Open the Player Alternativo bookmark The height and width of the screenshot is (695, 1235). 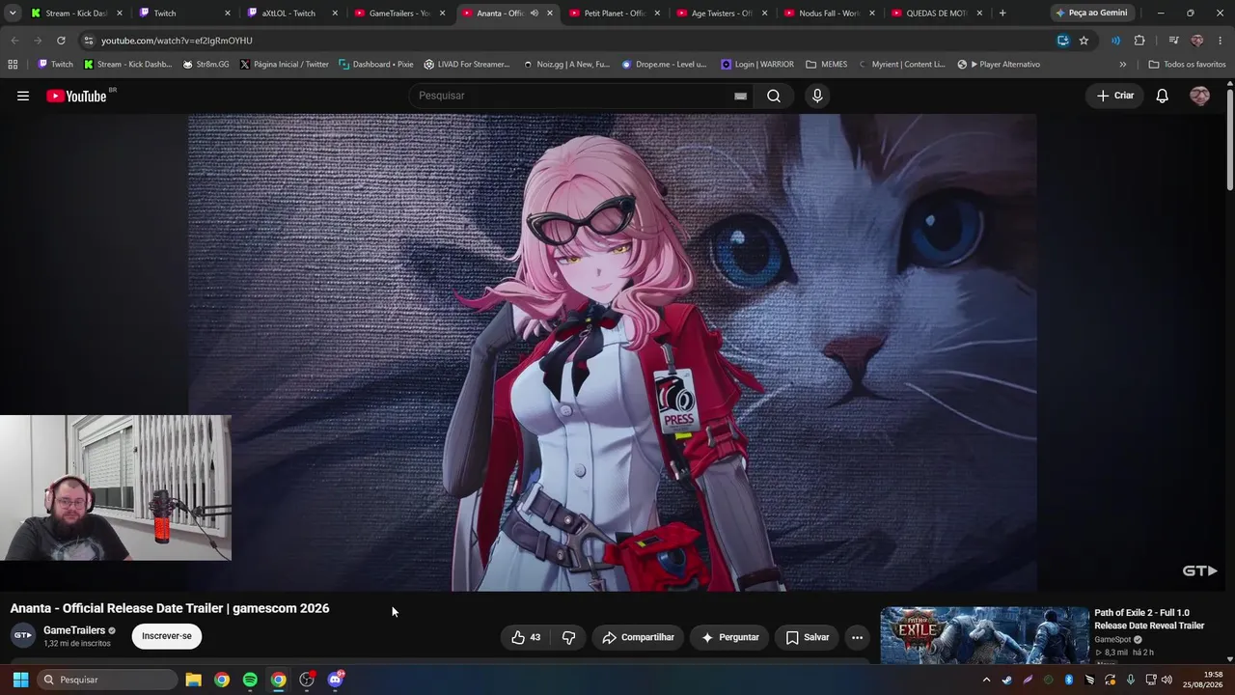point(999,65)
